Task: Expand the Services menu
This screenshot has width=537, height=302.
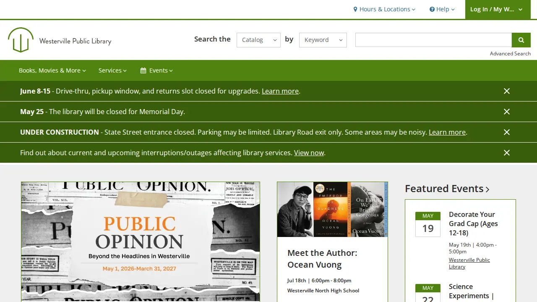Action: [x=112, y=70]
